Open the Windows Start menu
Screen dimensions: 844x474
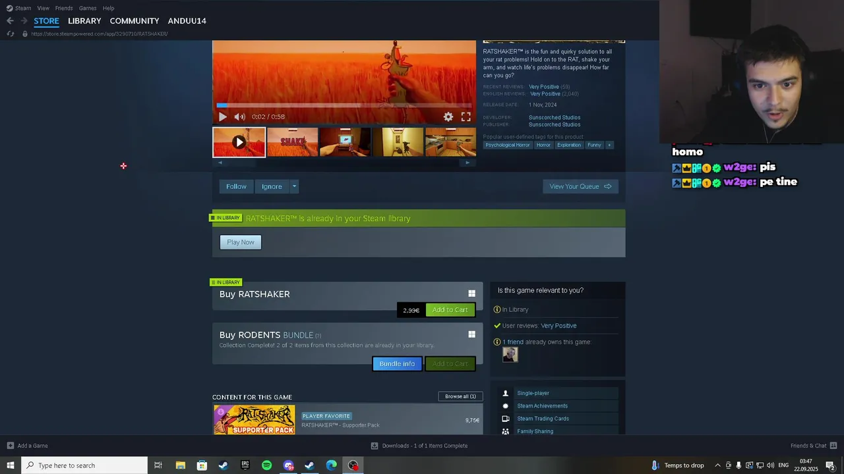(11, 465)
